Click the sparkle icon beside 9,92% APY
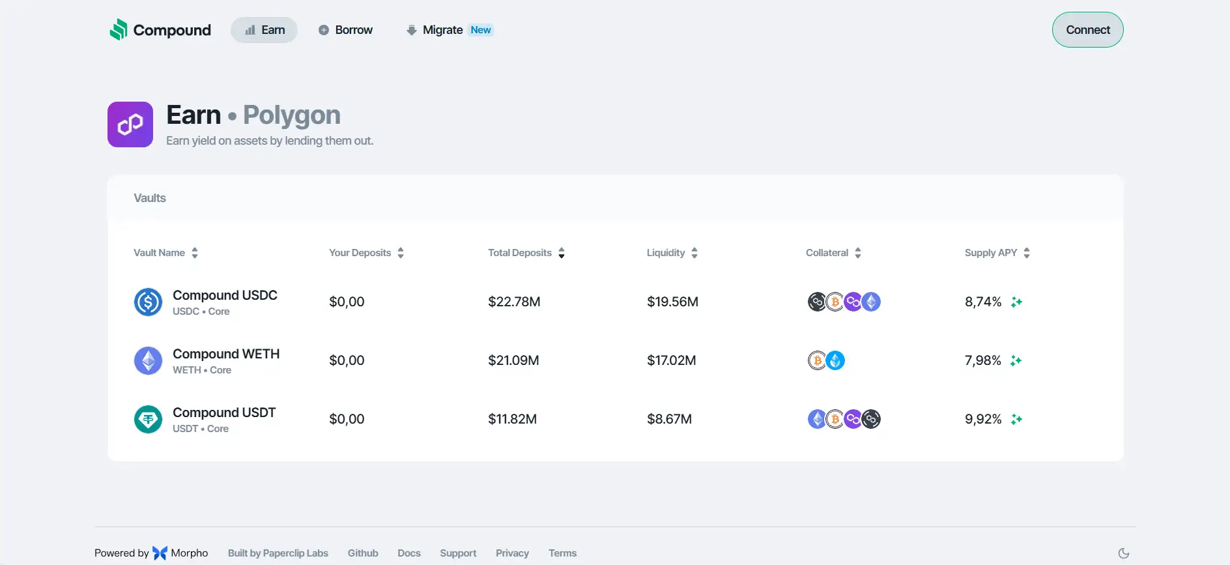The height and width of the screenshot is (565, 1230). click(x=1016, y=419)
